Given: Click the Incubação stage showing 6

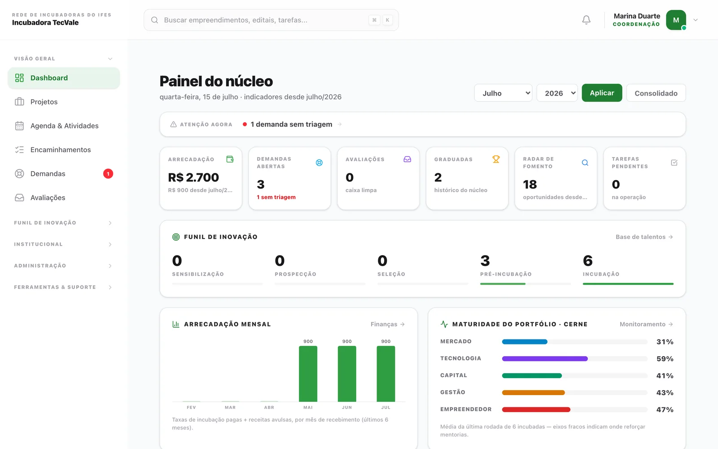Looking at the screenshot, I should coord(628,269).
